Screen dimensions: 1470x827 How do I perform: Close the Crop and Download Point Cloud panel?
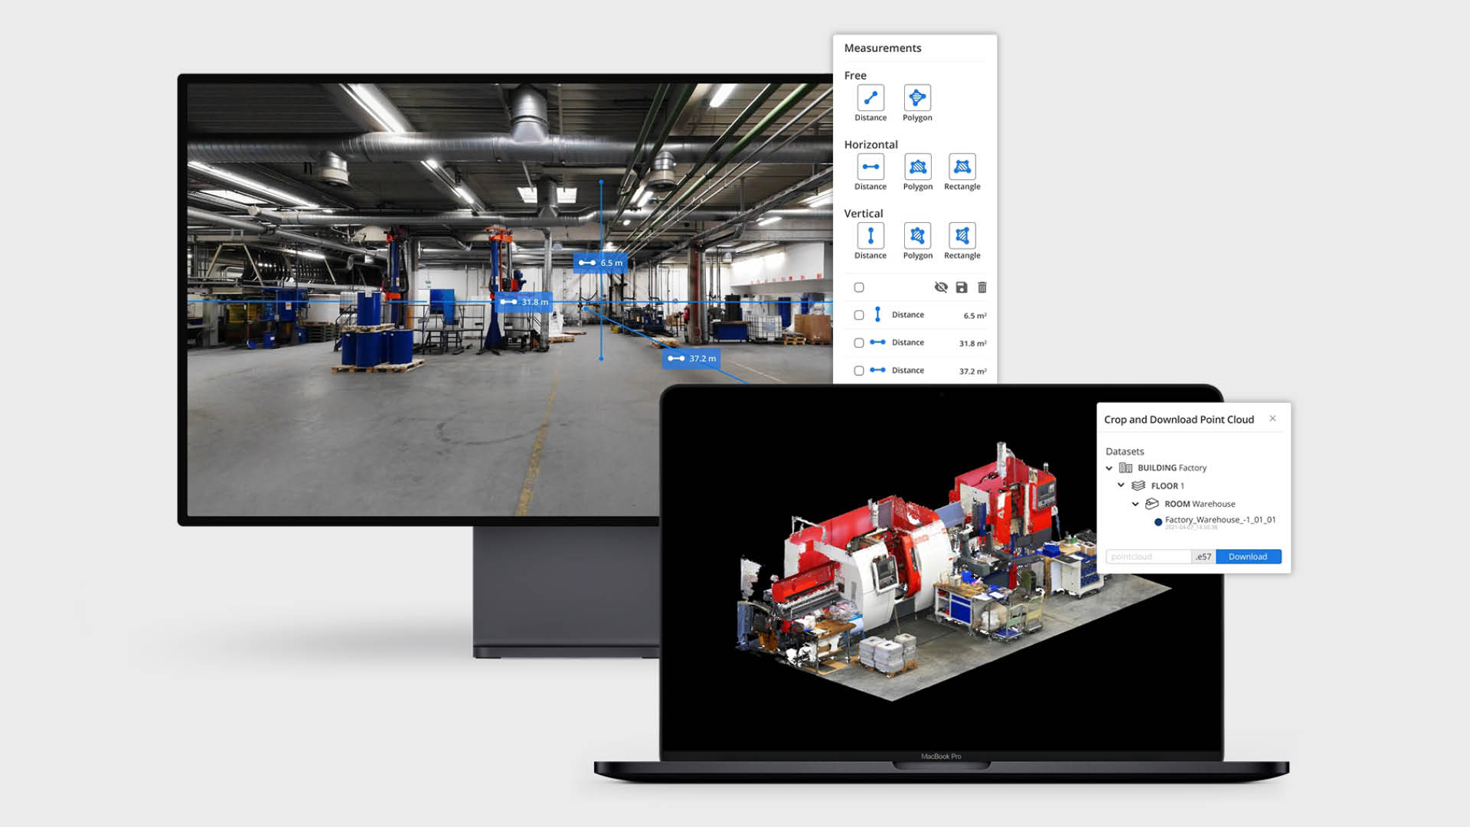coord(1273,418)
